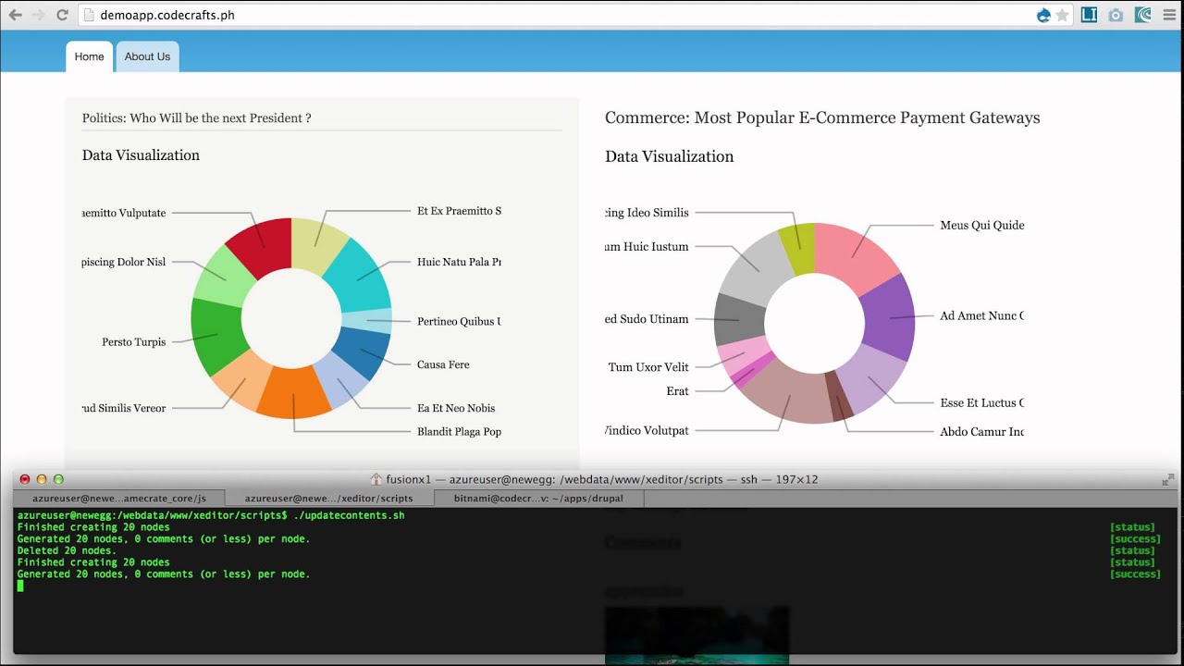Click the 'Ad Amet Nunc' chart label
1184x666 pixels.
tap(981, 315)
